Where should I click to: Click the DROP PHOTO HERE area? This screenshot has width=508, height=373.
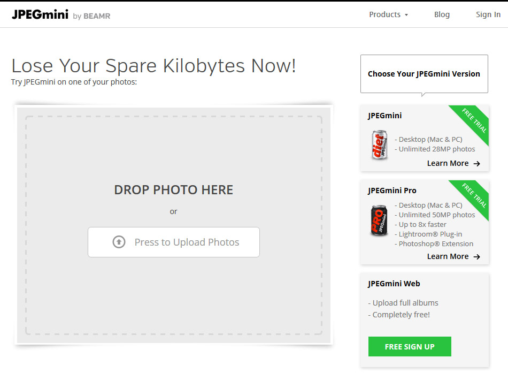(173, 190)
